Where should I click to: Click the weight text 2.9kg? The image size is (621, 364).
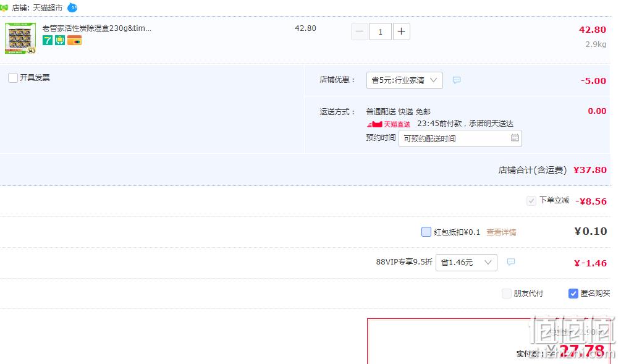(596, 44)
